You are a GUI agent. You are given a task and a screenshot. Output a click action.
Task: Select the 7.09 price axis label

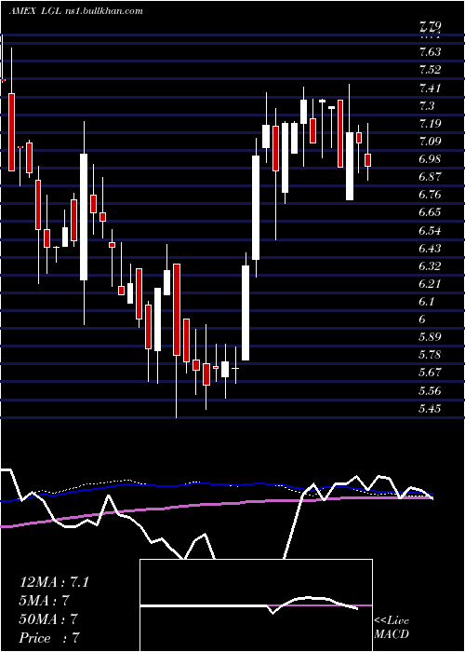tap(430, 142)
